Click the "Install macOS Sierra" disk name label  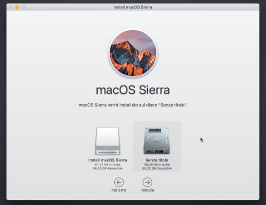point(108,160)
